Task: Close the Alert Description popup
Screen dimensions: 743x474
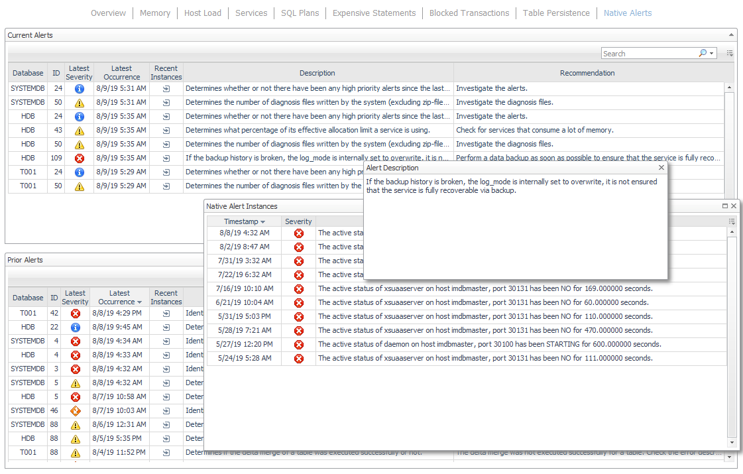Action: 661,168
